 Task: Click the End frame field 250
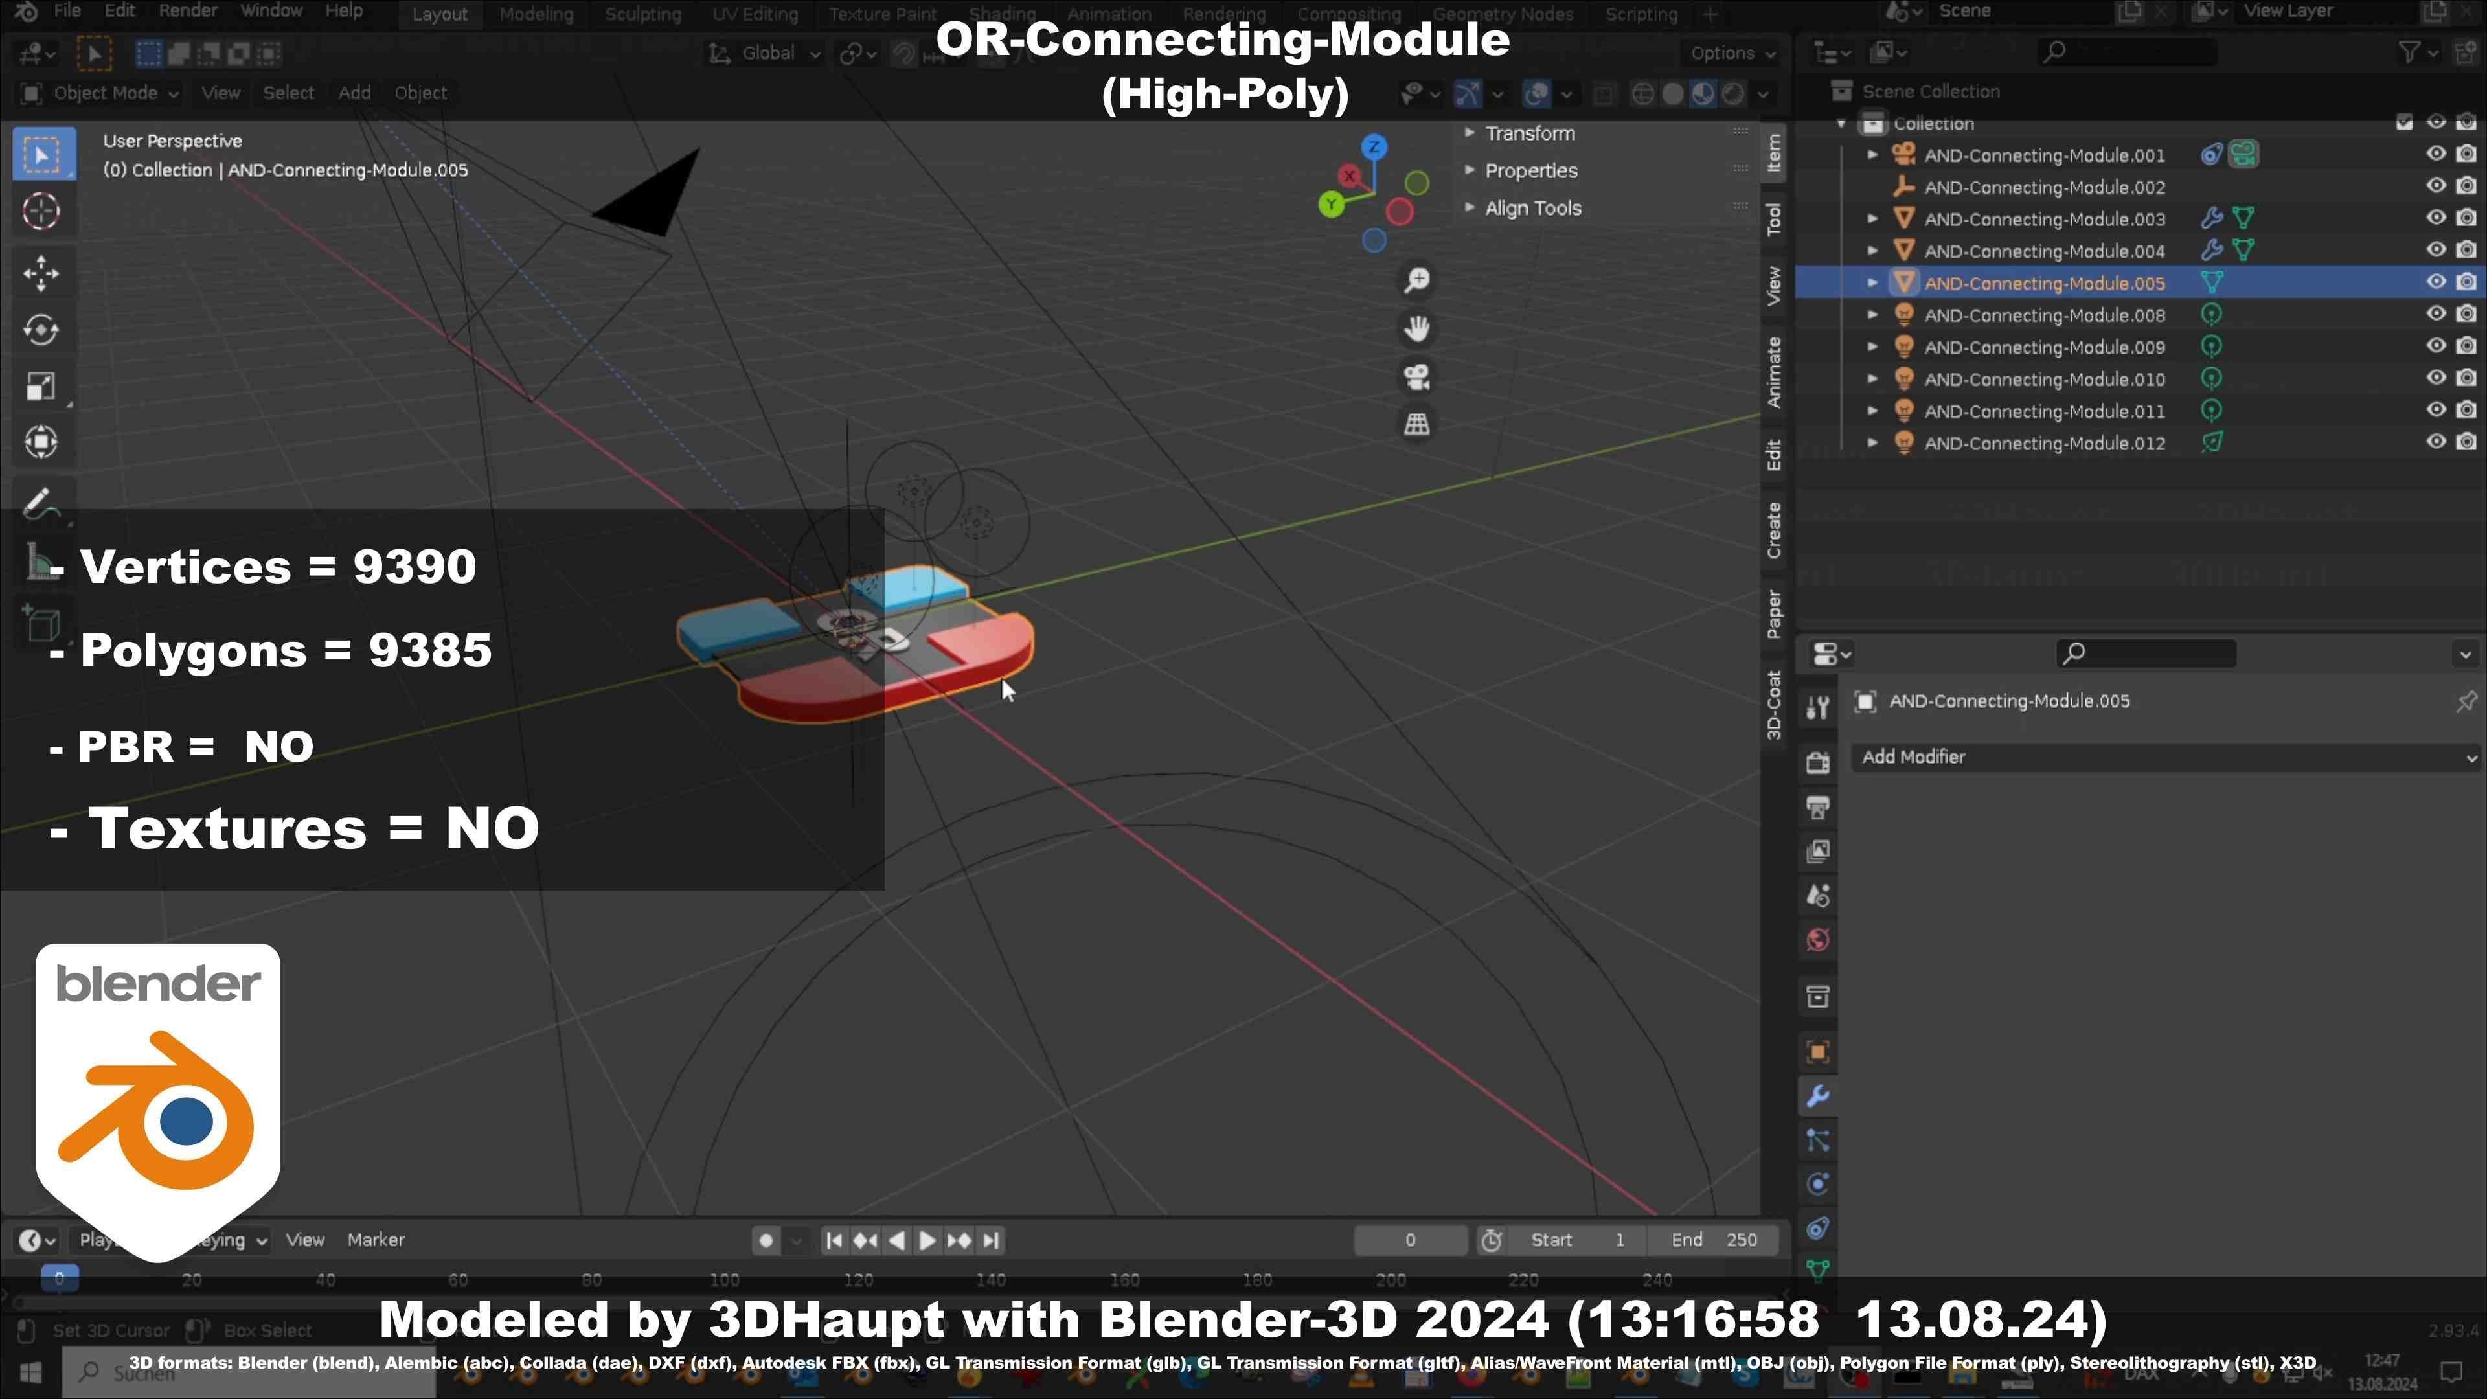1712,1241
